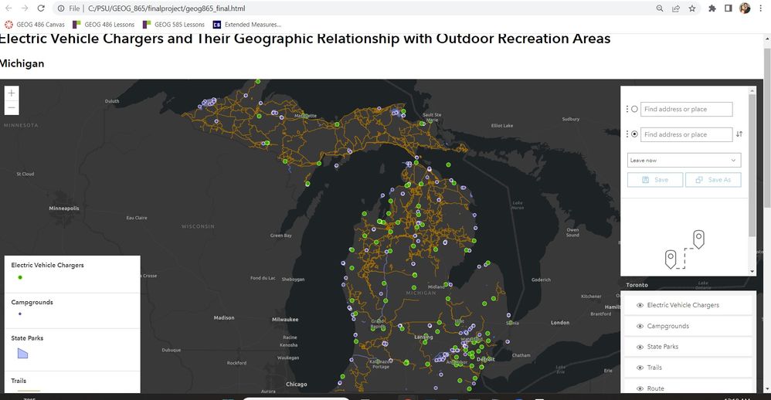
Task: Click the State Parks legend polygon symbol
Action: tap(22, 354)
